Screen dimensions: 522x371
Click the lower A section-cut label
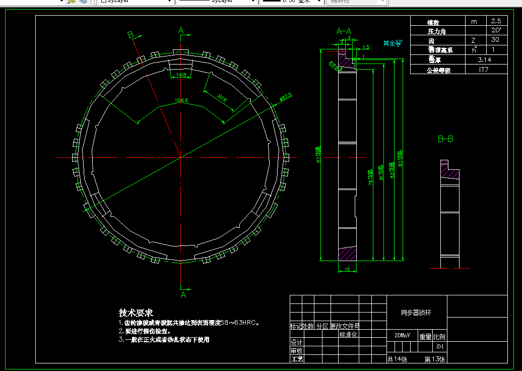183,295
